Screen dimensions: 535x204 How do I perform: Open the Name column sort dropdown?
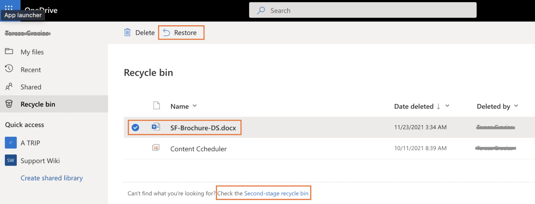click(x=194, y=106)
